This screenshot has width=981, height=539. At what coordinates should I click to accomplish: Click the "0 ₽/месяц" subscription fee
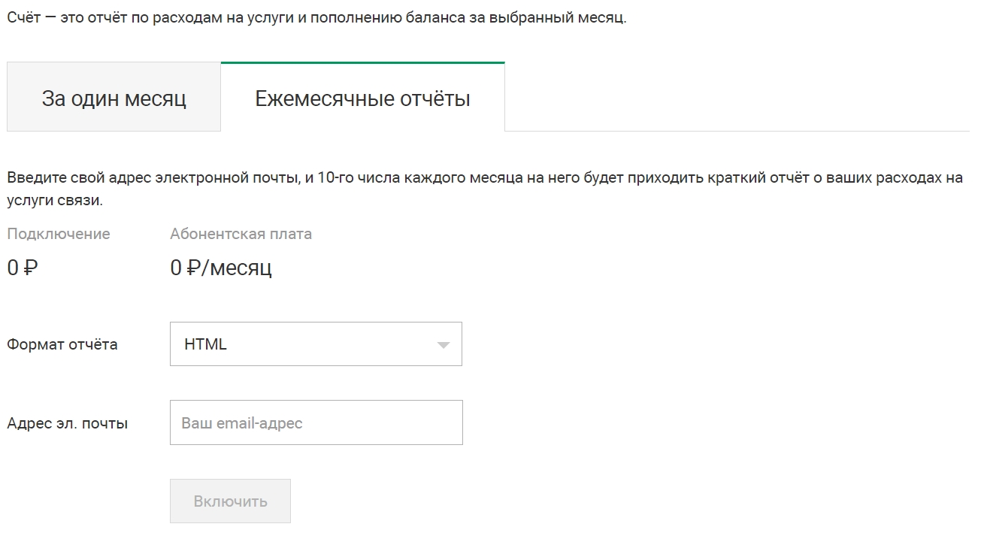(221, 268)
